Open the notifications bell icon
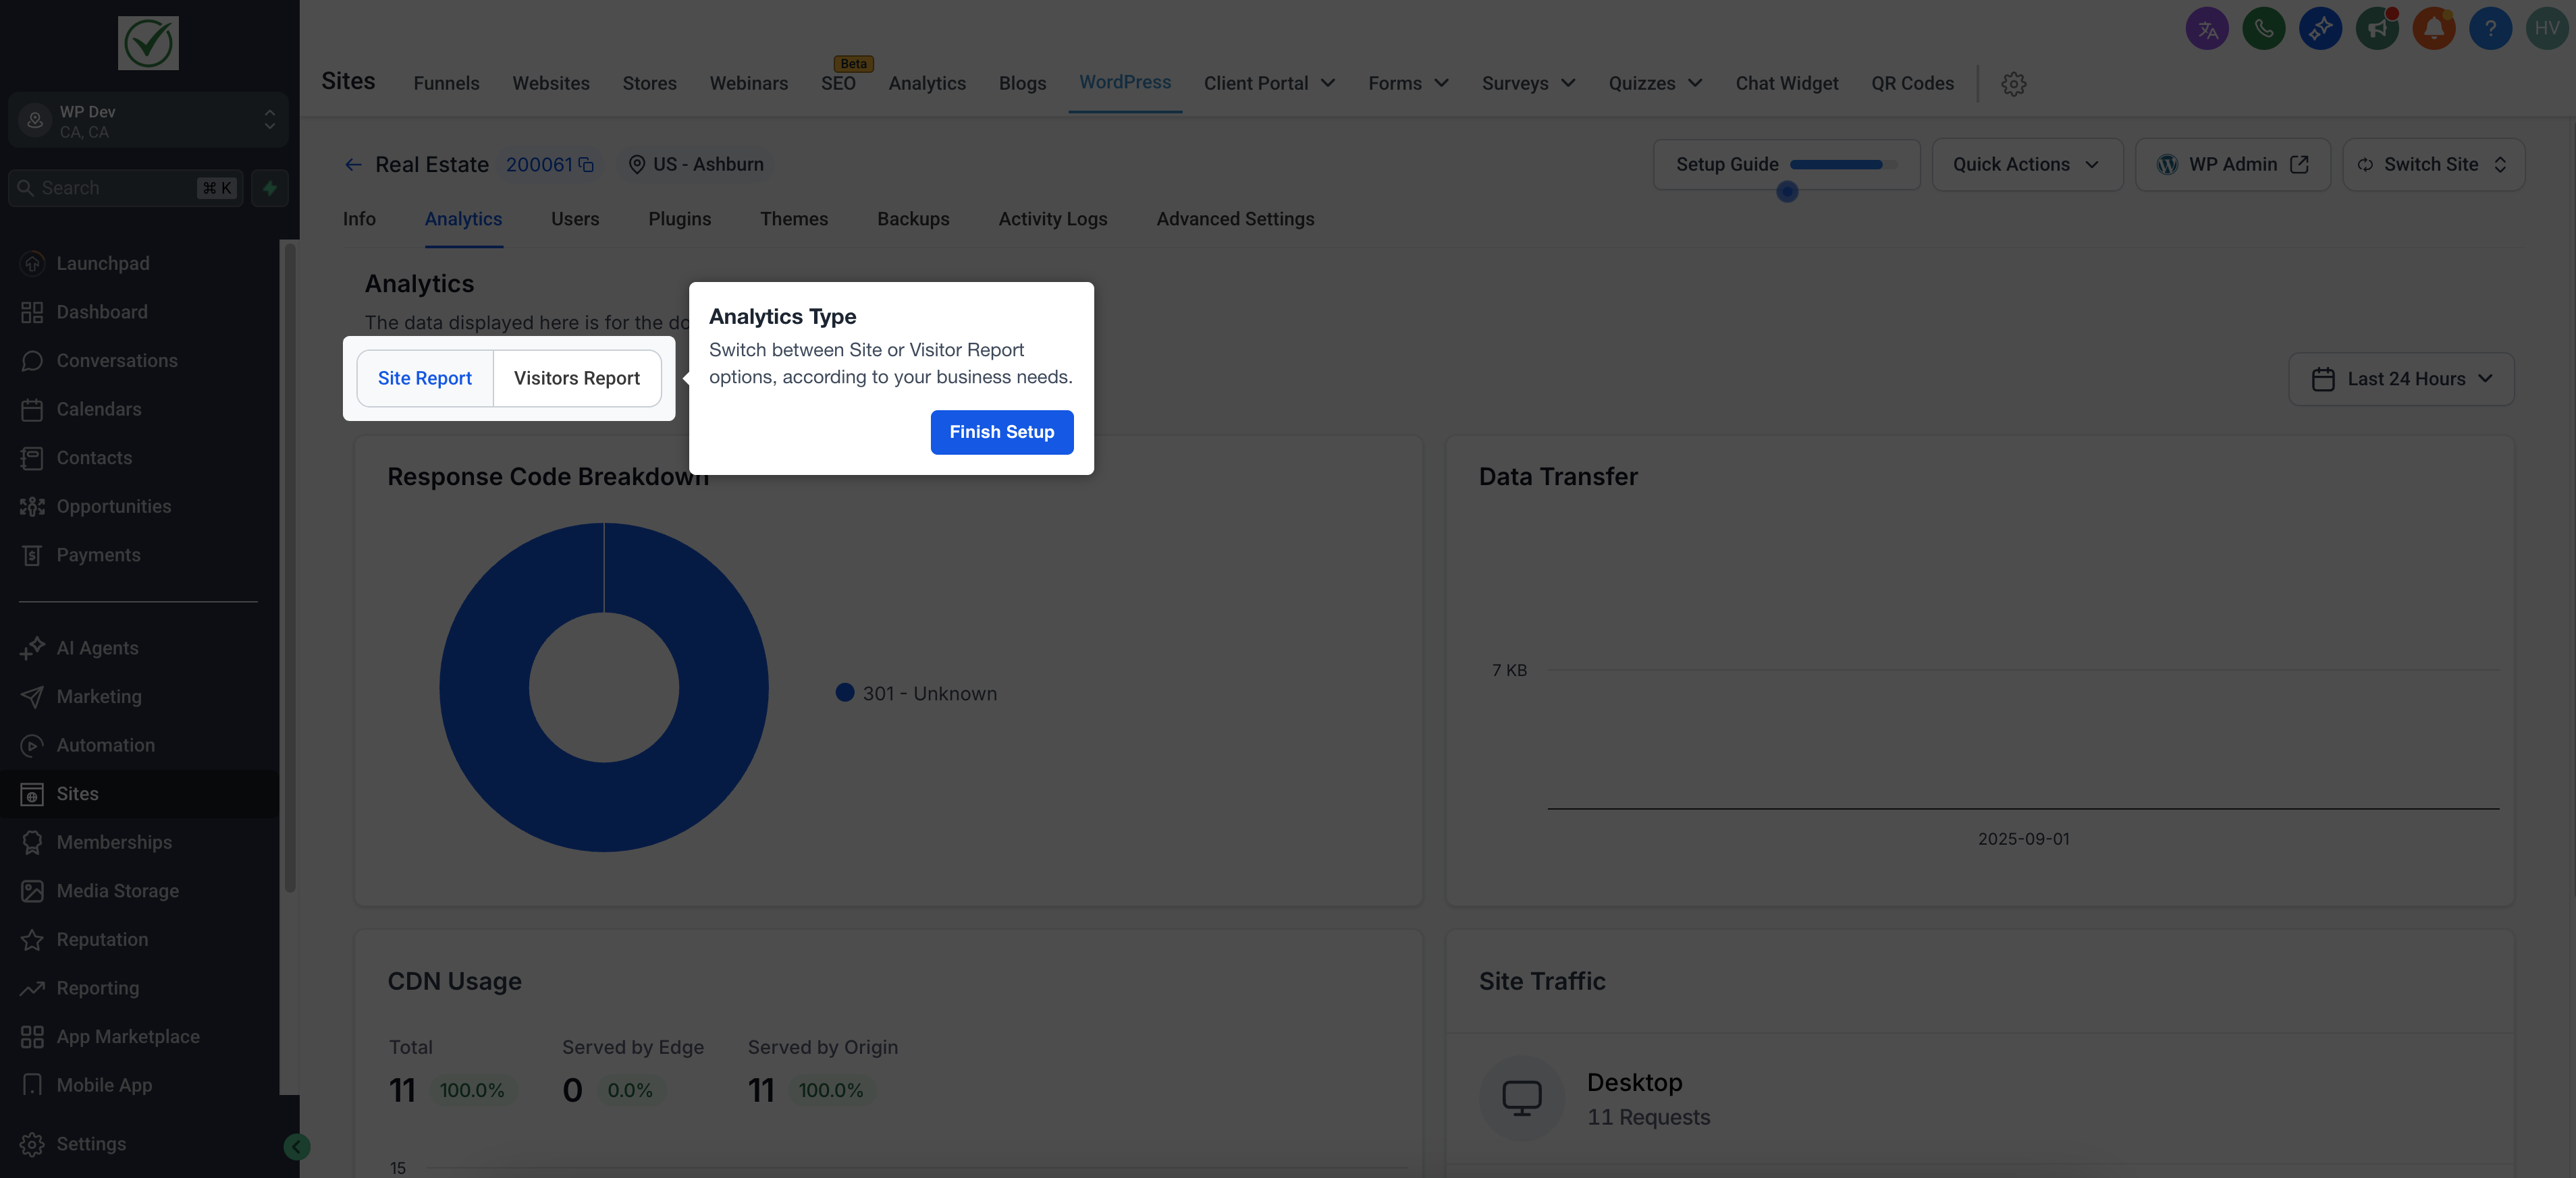Screen dimensions: 2576x1178 [x=2433, y=29]
